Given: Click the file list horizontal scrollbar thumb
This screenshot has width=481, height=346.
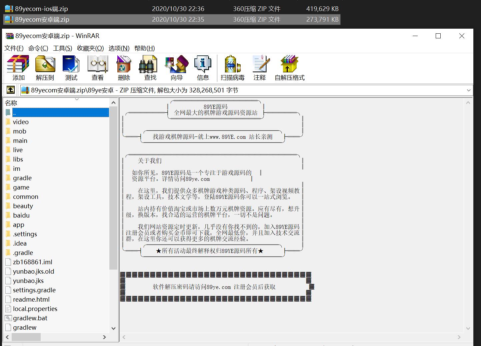Looking at the screenshot, I should pos(26,337).
